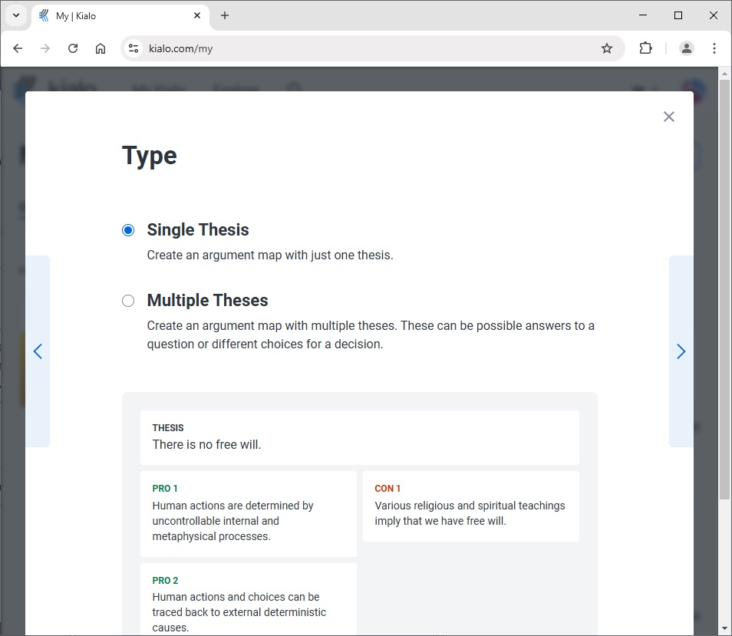
Task: Open Chrome three-dot menu
Action: point(714,48)
